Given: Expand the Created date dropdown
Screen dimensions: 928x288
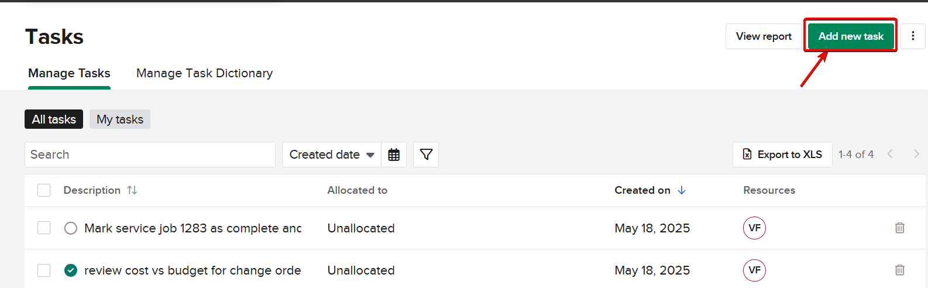Looking at the screenshot, I should tap(332, 155).
